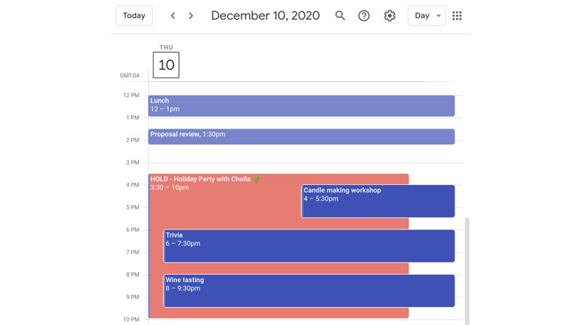This screenshot has width=578, height=325.
Task: Click the search magnifier icon
Action: pos(340,16)
